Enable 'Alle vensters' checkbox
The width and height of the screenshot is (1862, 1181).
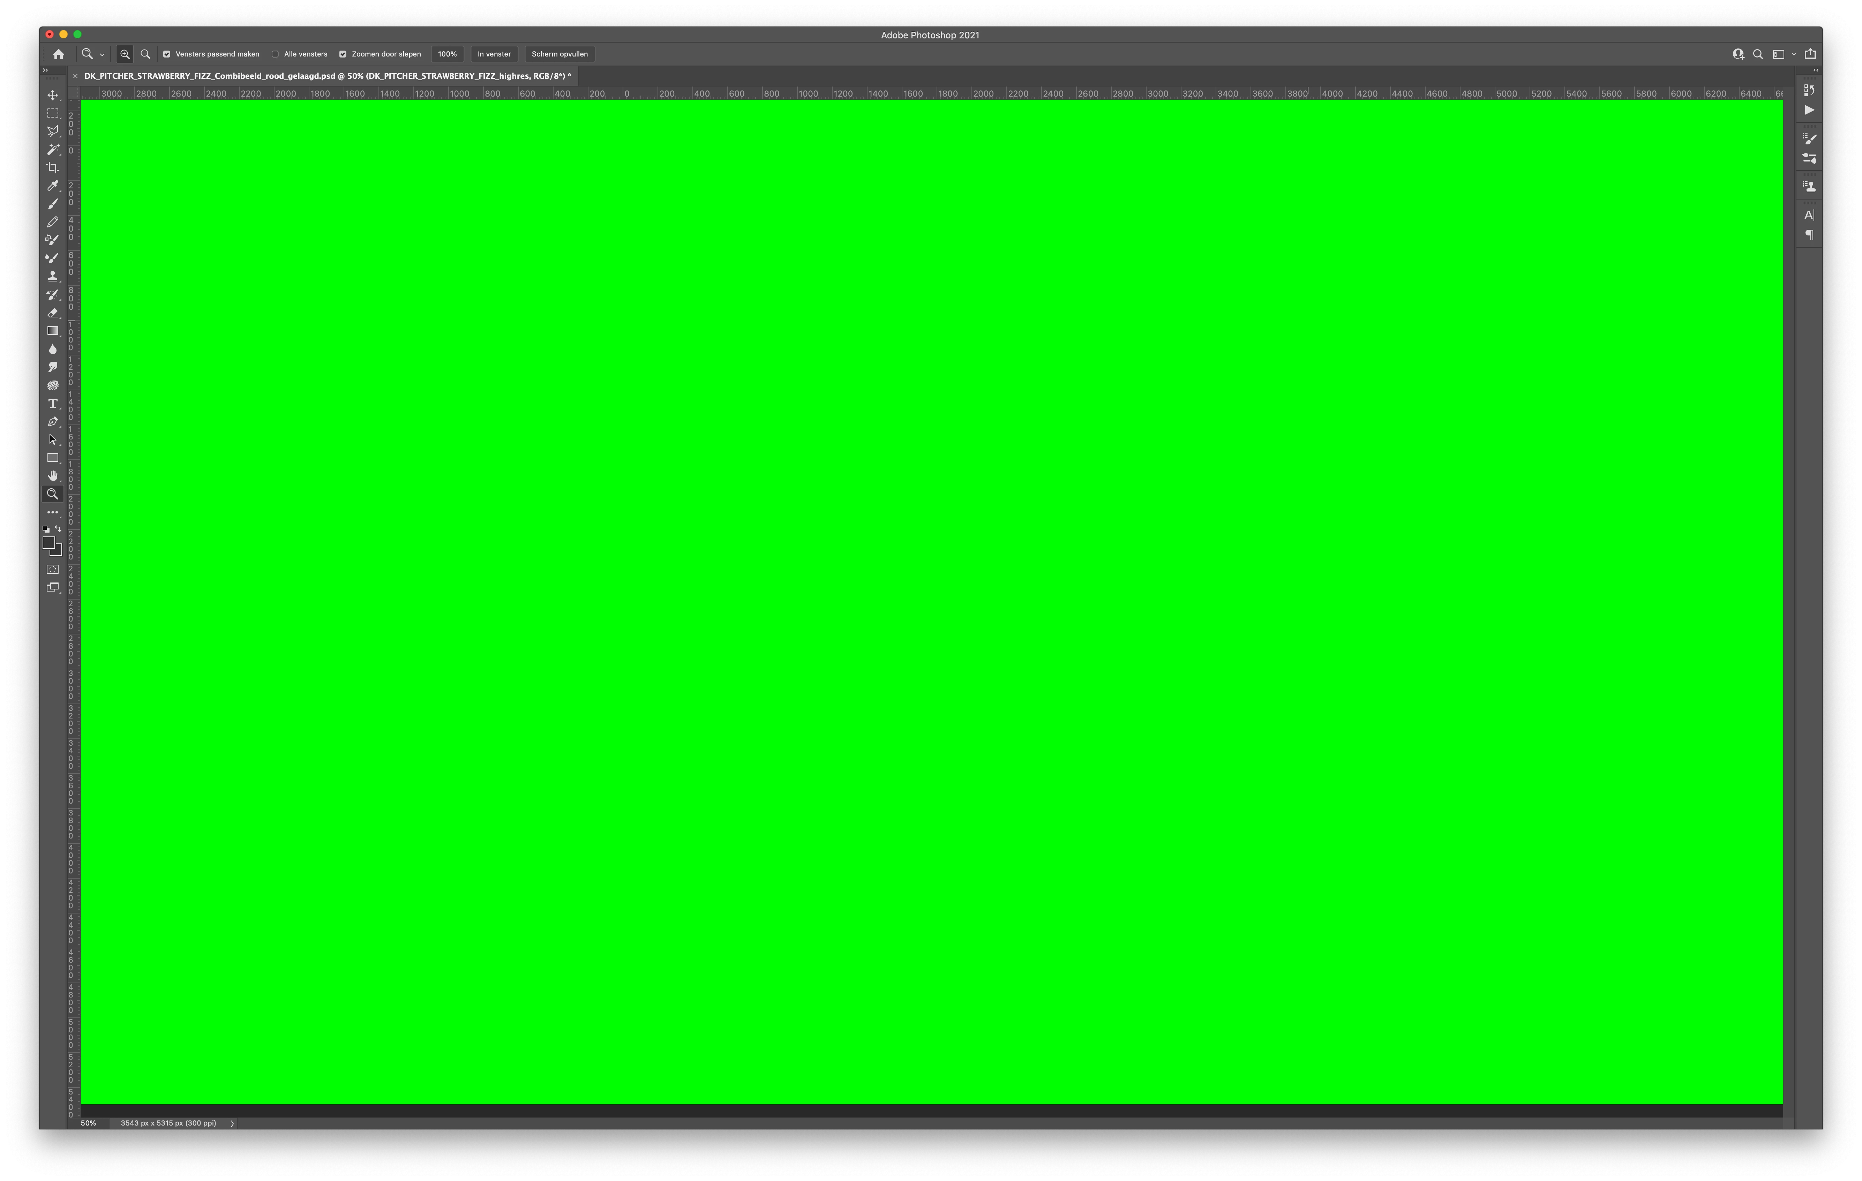coord(275,54)
